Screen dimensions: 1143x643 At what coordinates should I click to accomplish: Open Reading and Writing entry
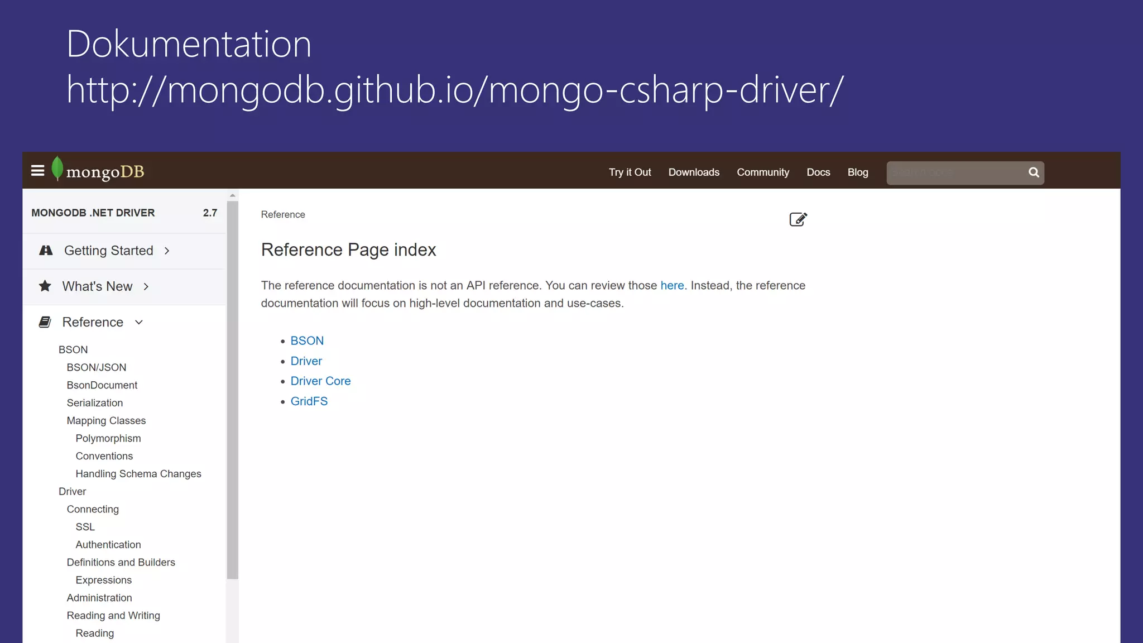coord(113,616)
